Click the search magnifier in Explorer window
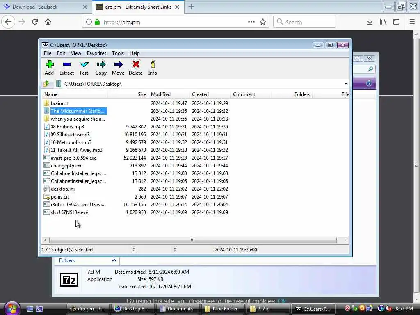This screenshot has height=315, width=420. (x=371, y=69)
